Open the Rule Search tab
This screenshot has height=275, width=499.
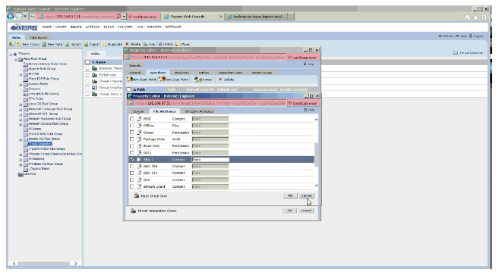(x=39, y=37)
